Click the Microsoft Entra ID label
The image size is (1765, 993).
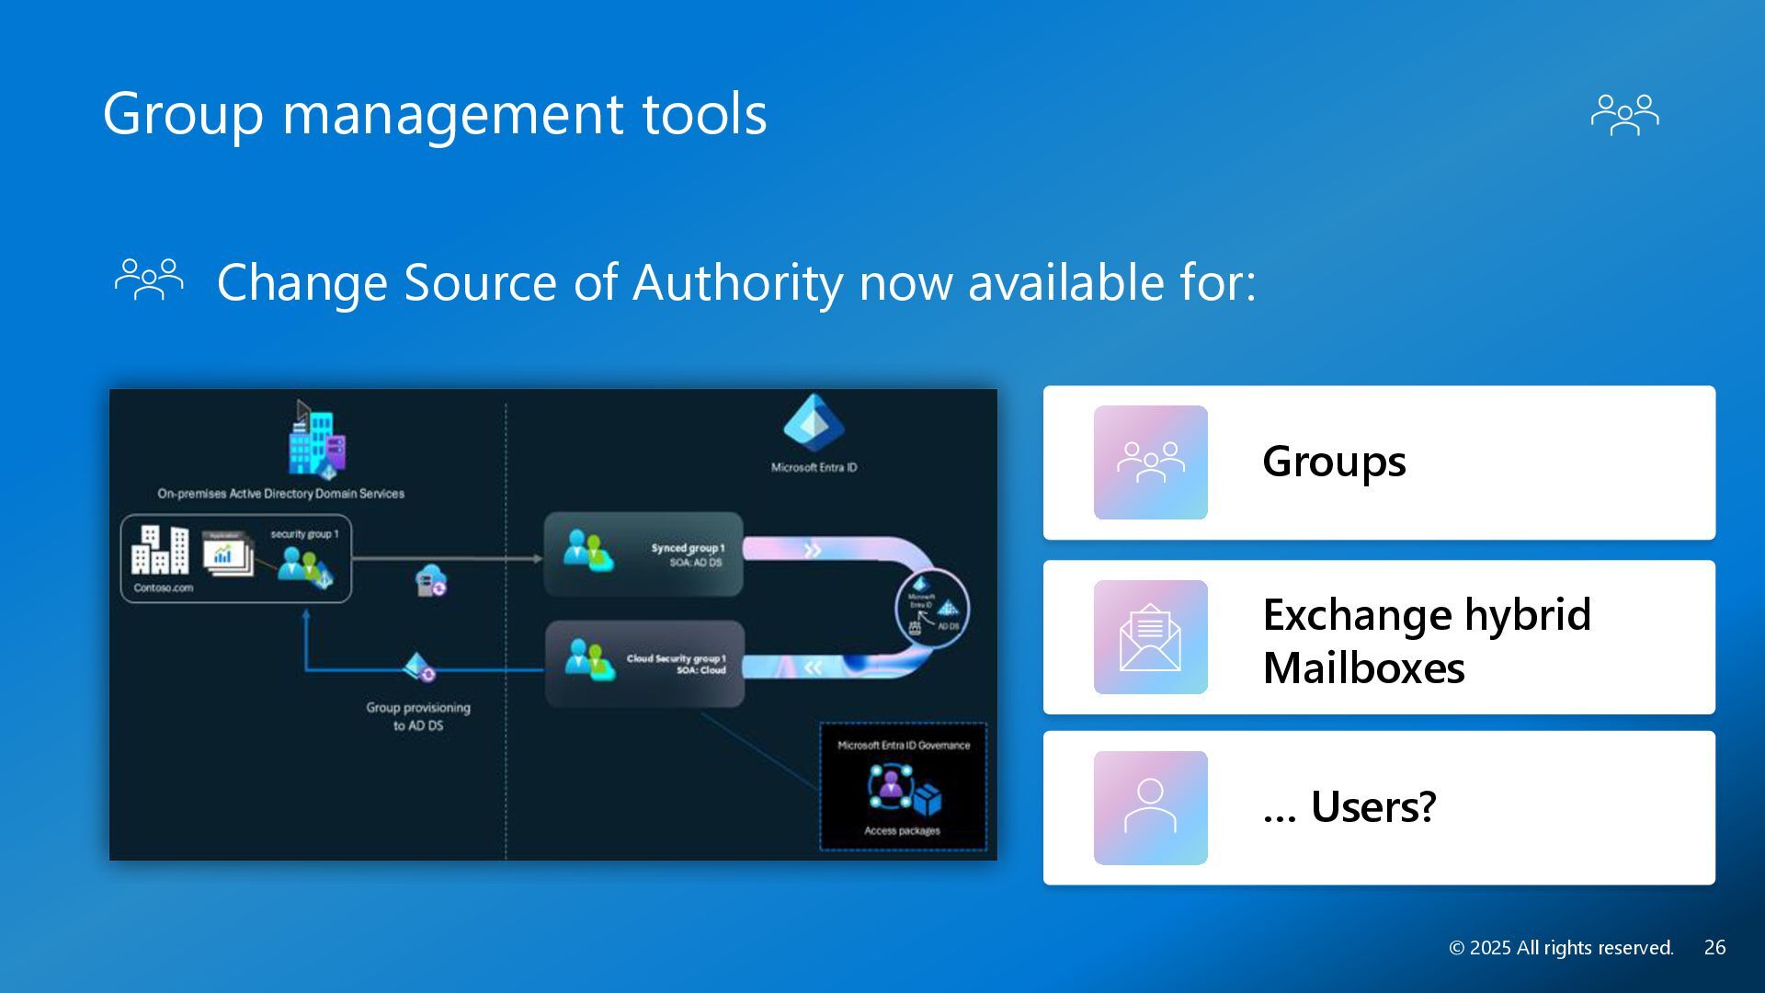[814, 468]
